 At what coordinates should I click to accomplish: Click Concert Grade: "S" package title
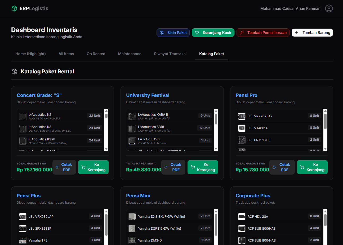click(39, 95)
